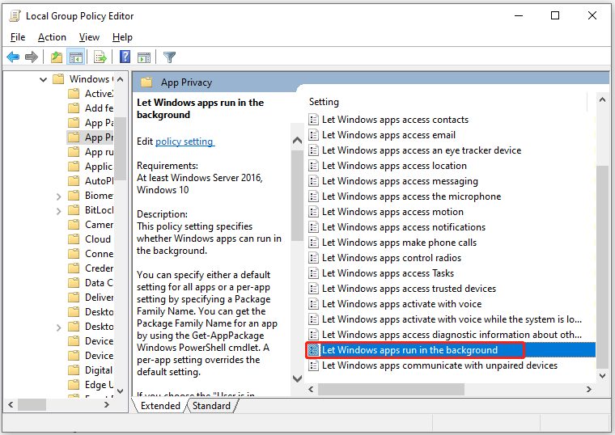
Task: Select Let Windows apps access notifications
Action: pyautogui.click(x=404, y=227)
